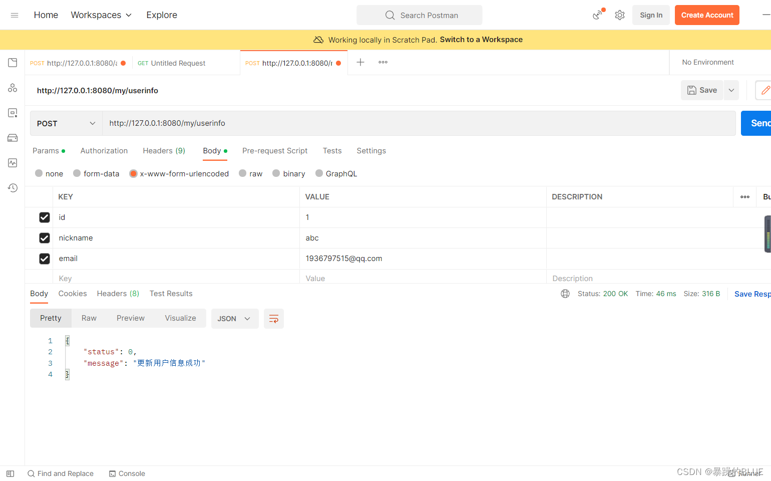Select the raw body type
Screen dimensions: 771x481
(x=250, y=173)
